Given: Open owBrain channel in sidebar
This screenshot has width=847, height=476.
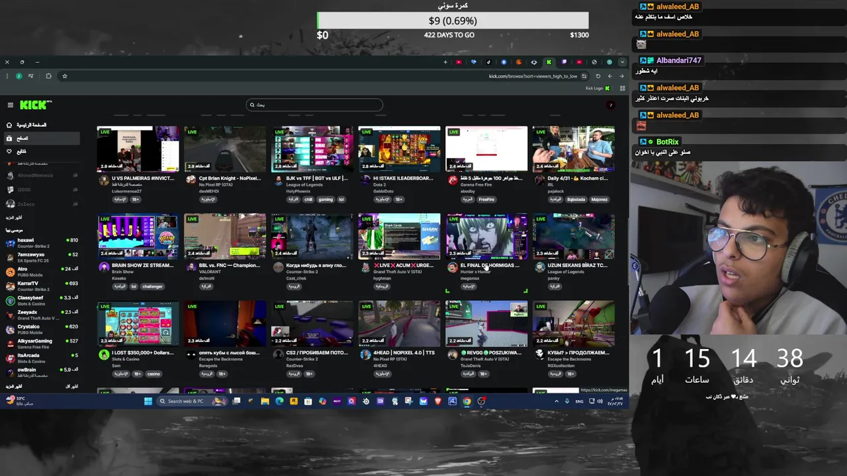Looking at the screenshot, I should [41, 372].
